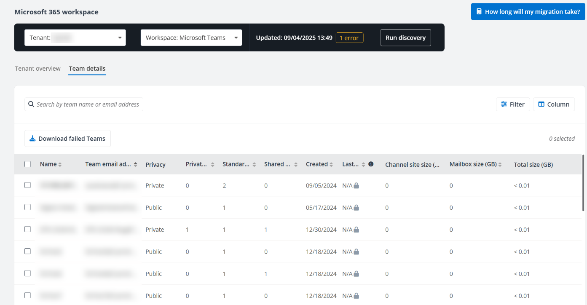Select the Team details tab
Screen dimensions: 587x305
tap(87, 68)
